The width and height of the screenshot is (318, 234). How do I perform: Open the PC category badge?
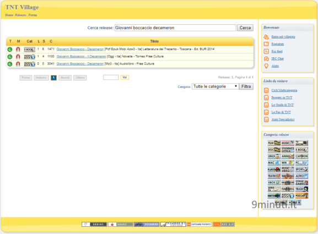click(301, 162)
